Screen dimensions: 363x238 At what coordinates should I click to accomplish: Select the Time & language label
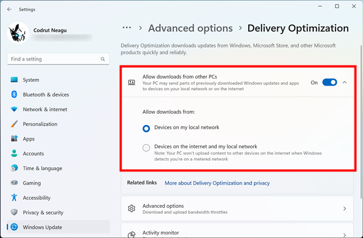43,169
